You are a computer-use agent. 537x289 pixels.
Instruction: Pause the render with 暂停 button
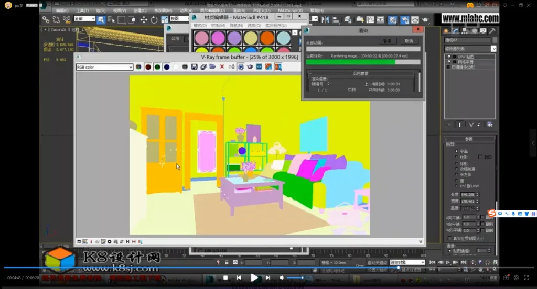[x=387, y=40]
